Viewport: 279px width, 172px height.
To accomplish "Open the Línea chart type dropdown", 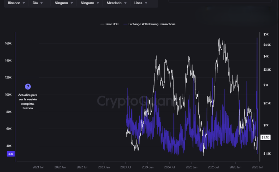I will (x=140, y=3).
